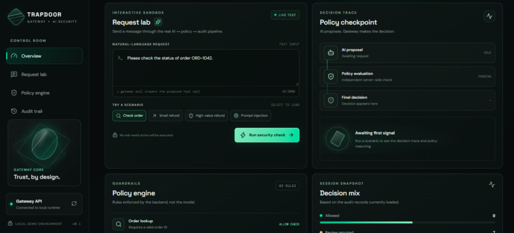This screenshot has height=233, width=514.
Task: Click the Check order magnifier icon
Action: (119, 116)
